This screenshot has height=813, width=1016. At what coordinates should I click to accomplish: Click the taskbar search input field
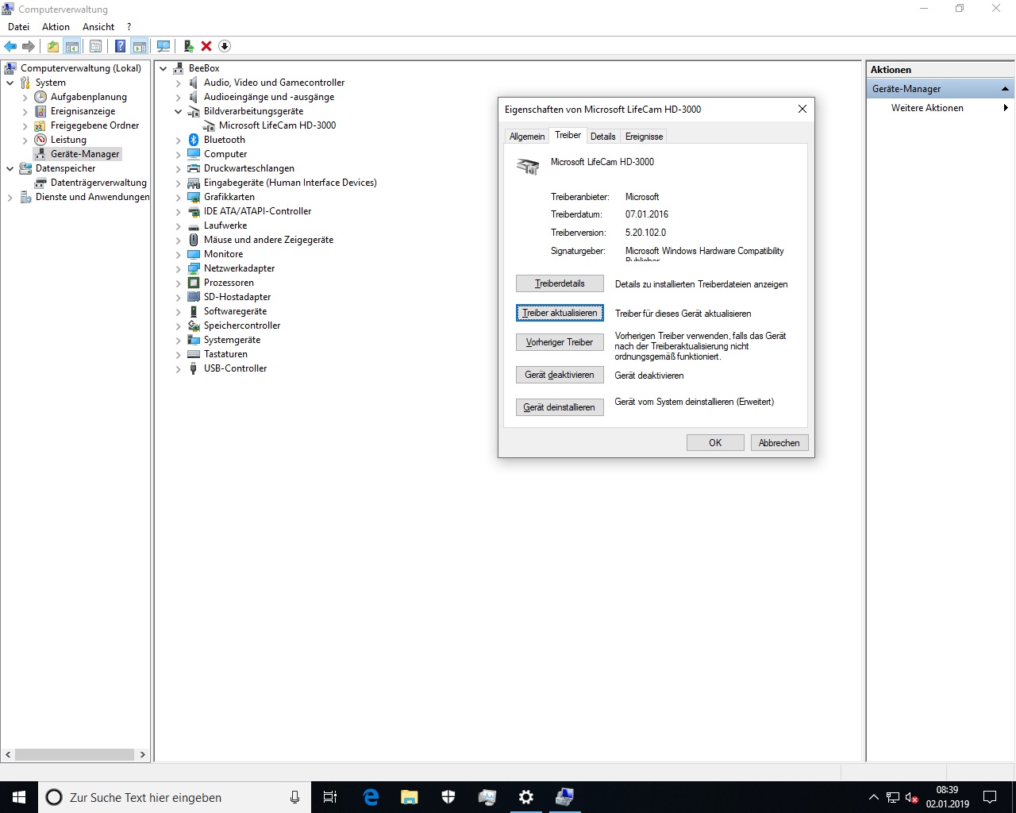[175, 797]
